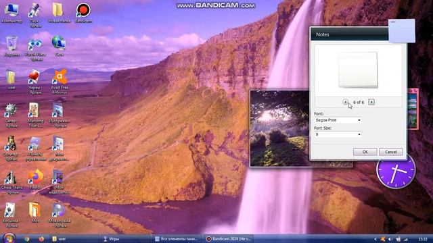
Task: Launch the Сапер minesweeper shortcut
Action: pos(12,115)
